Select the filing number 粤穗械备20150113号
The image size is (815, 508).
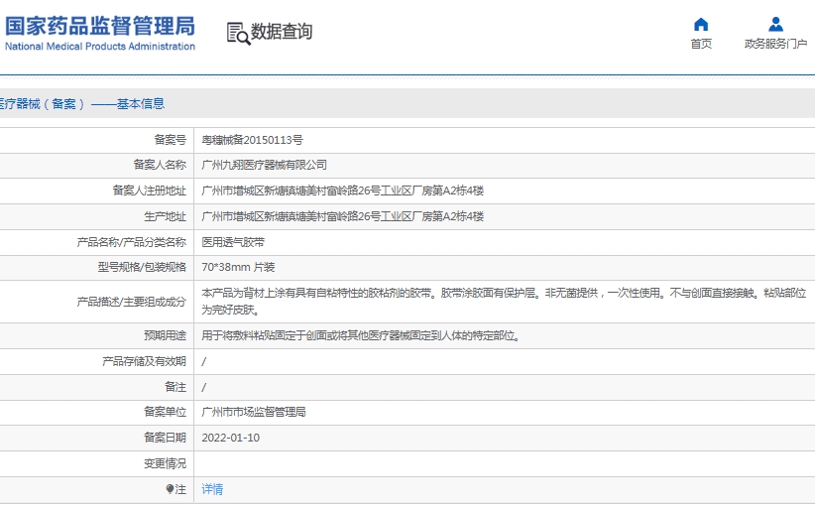(252, 140)
